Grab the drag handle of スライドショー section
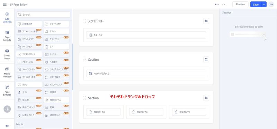The image size is (277, 129). [x=84, y=21]
